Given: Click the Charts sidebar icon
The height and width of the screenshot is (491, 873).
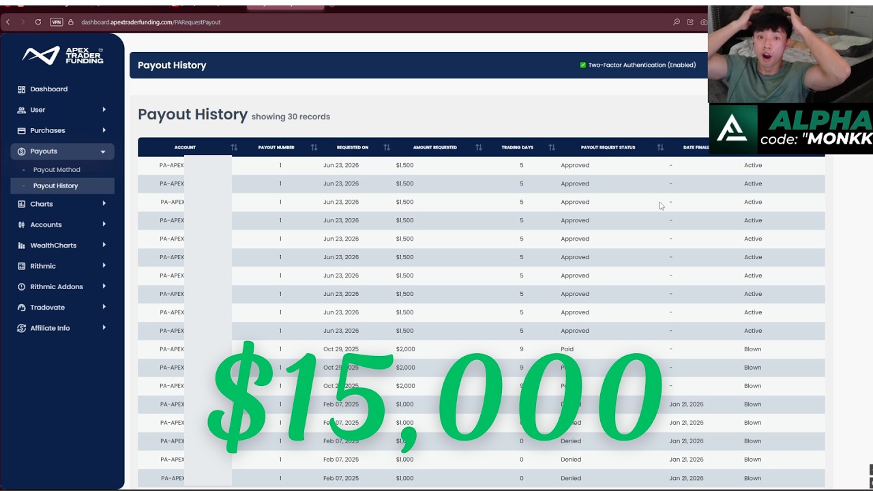Looking at the screenshot, I should 21,204.
